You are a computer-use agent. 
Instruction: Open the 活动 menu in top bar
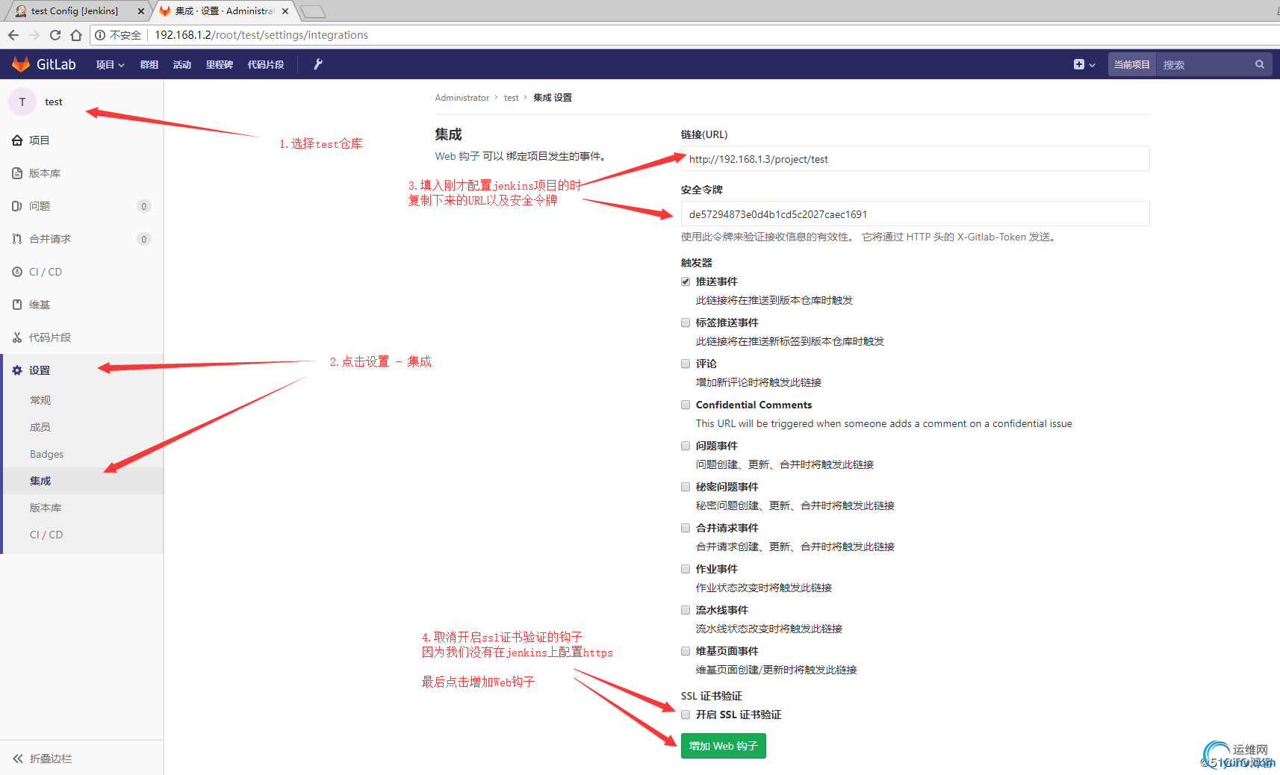click(x=182, y=65)
